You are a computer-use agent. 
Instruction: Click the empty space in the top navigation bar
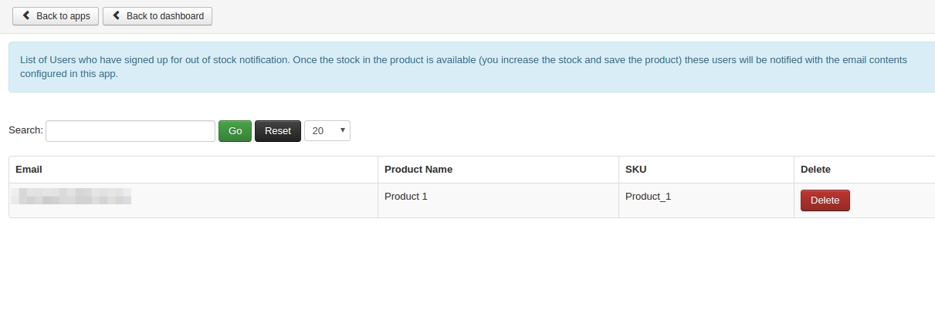pos(540,16)
